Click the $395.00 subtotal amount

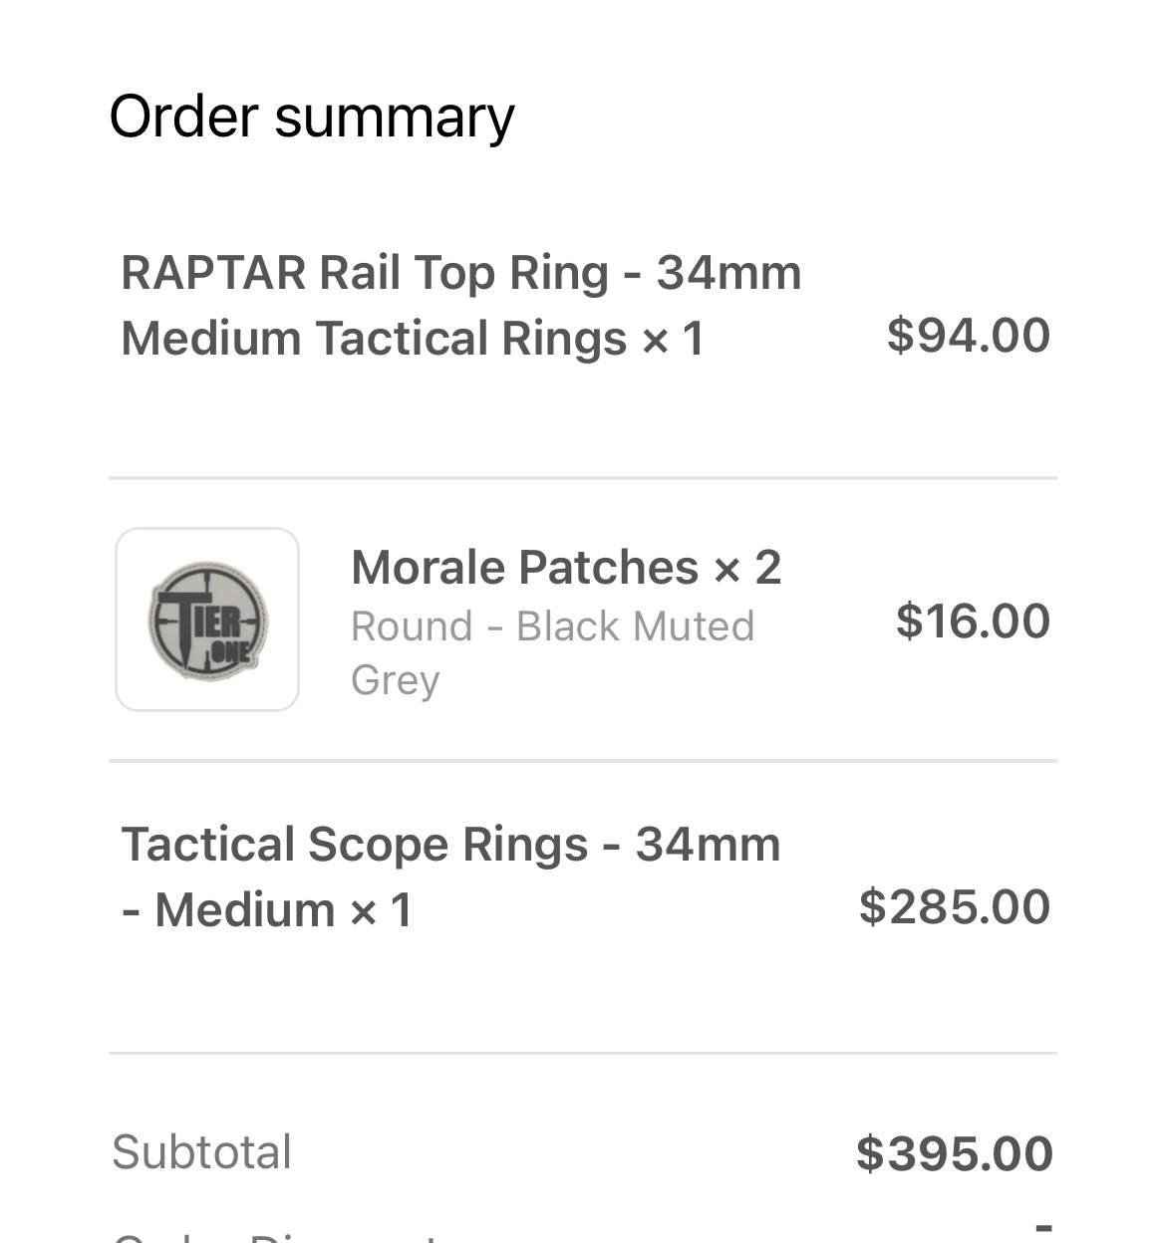[954, 1153]
